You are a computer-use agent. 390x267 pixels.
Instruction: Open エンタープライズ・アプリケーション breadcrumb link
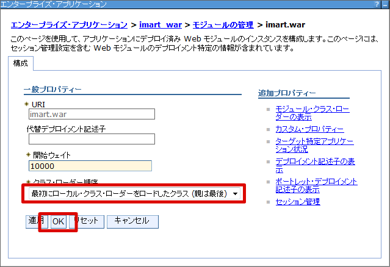(69, 25)
